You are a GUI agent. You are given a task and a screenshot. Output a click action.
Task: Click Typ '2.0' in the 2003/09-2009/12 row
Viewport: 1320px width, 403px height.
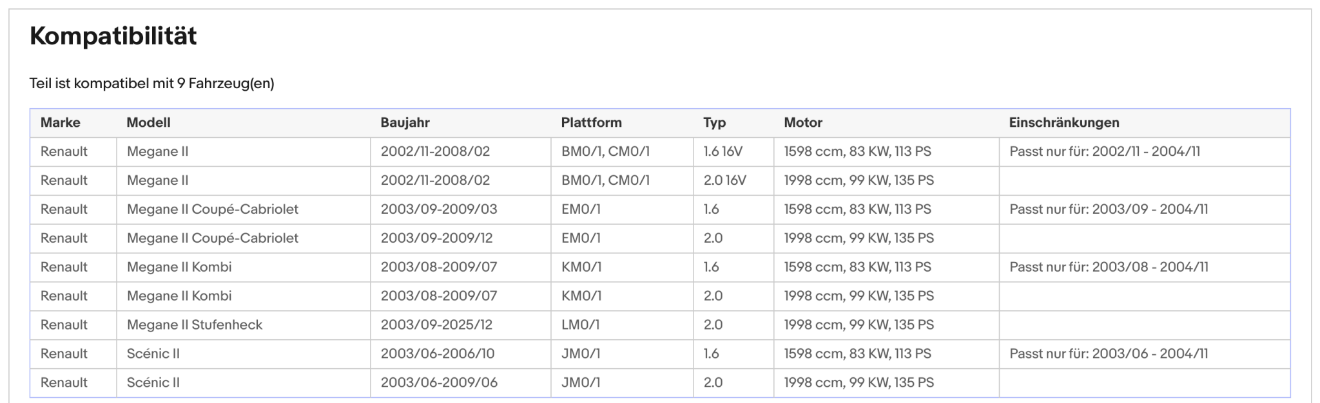click(x=713, y=238)
